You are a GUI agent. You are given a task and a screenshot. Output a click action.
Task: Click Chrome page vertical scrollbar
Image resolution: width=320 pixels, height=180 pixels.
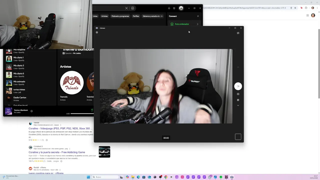[319, 64]
